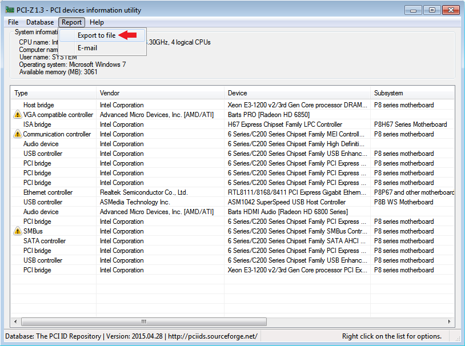Viewport: 465px width, 346px height.
Task: Click the 6 Series/C200 SATA AHCI device cell
Action: click(297, 241)
